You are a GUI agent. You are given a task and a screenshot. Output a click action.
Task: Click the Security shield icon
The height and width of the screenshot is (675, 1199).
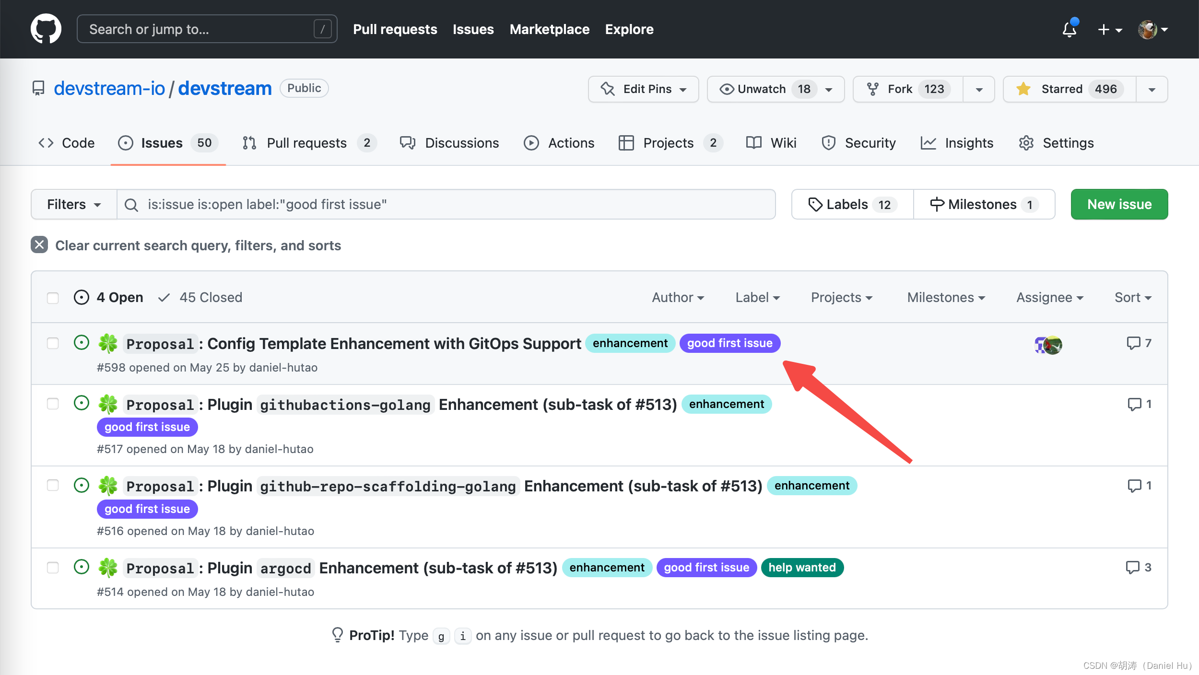tap(828, 142)
